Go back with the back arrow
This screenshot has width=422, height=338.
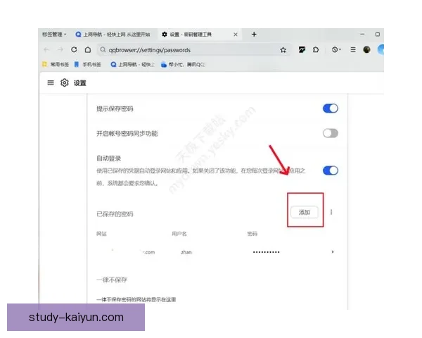(x=46, y=50)
